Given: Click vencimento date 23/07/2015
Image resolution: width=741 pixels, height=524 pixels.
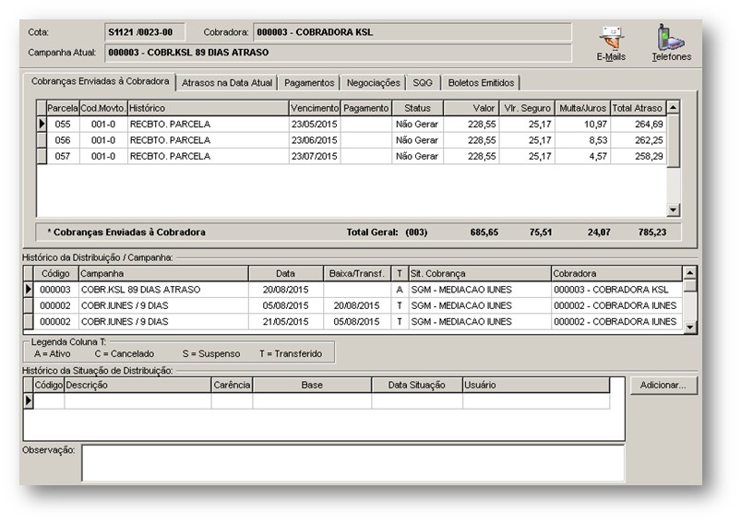Looking at the screenshot, I should [315, 156].
